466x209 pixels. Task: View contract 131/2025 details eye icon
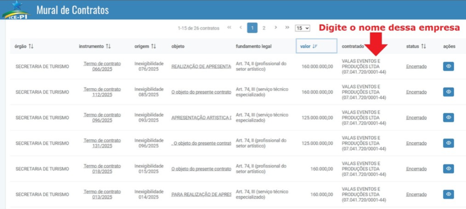(x=449, y=143)
